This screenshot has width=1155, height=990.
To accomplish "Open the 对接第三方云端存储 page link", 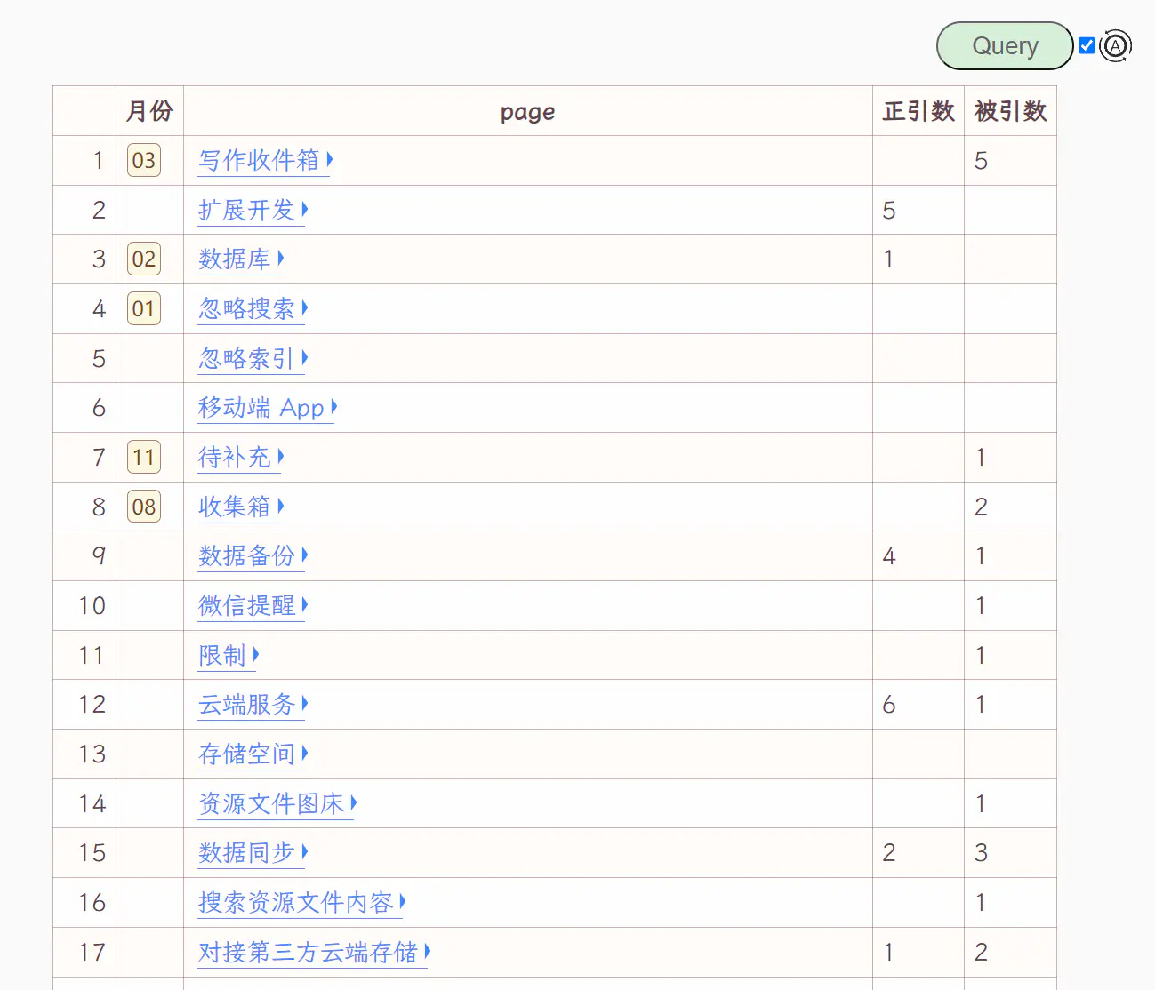I will [308, 952].
